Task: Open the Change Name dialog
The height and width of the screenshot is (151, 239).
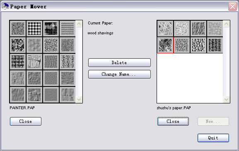Action: pos(119,74)
